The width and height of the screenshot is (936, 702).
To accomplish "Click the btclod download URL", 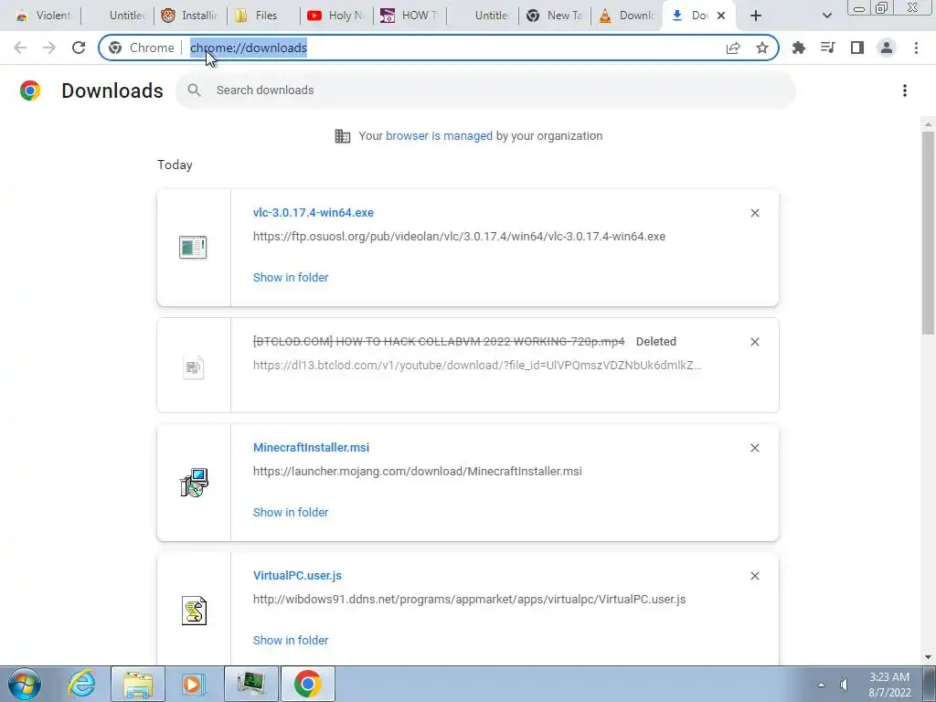I will tap(477, 366).
